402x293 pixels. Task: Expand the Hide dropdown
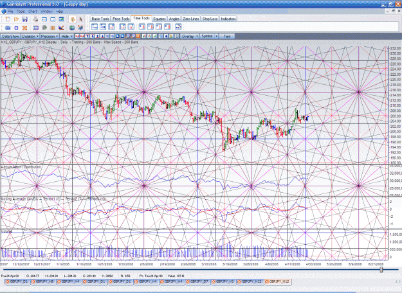click(67, 37)
